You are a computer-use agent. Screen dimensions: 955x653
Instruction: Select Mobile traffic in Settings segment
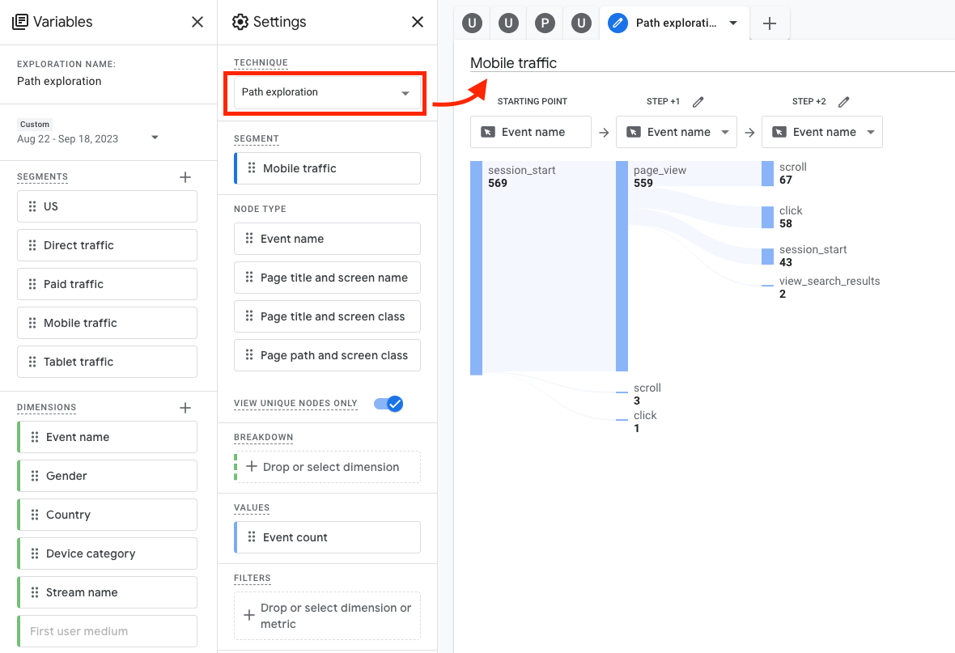tap(327, 168)
